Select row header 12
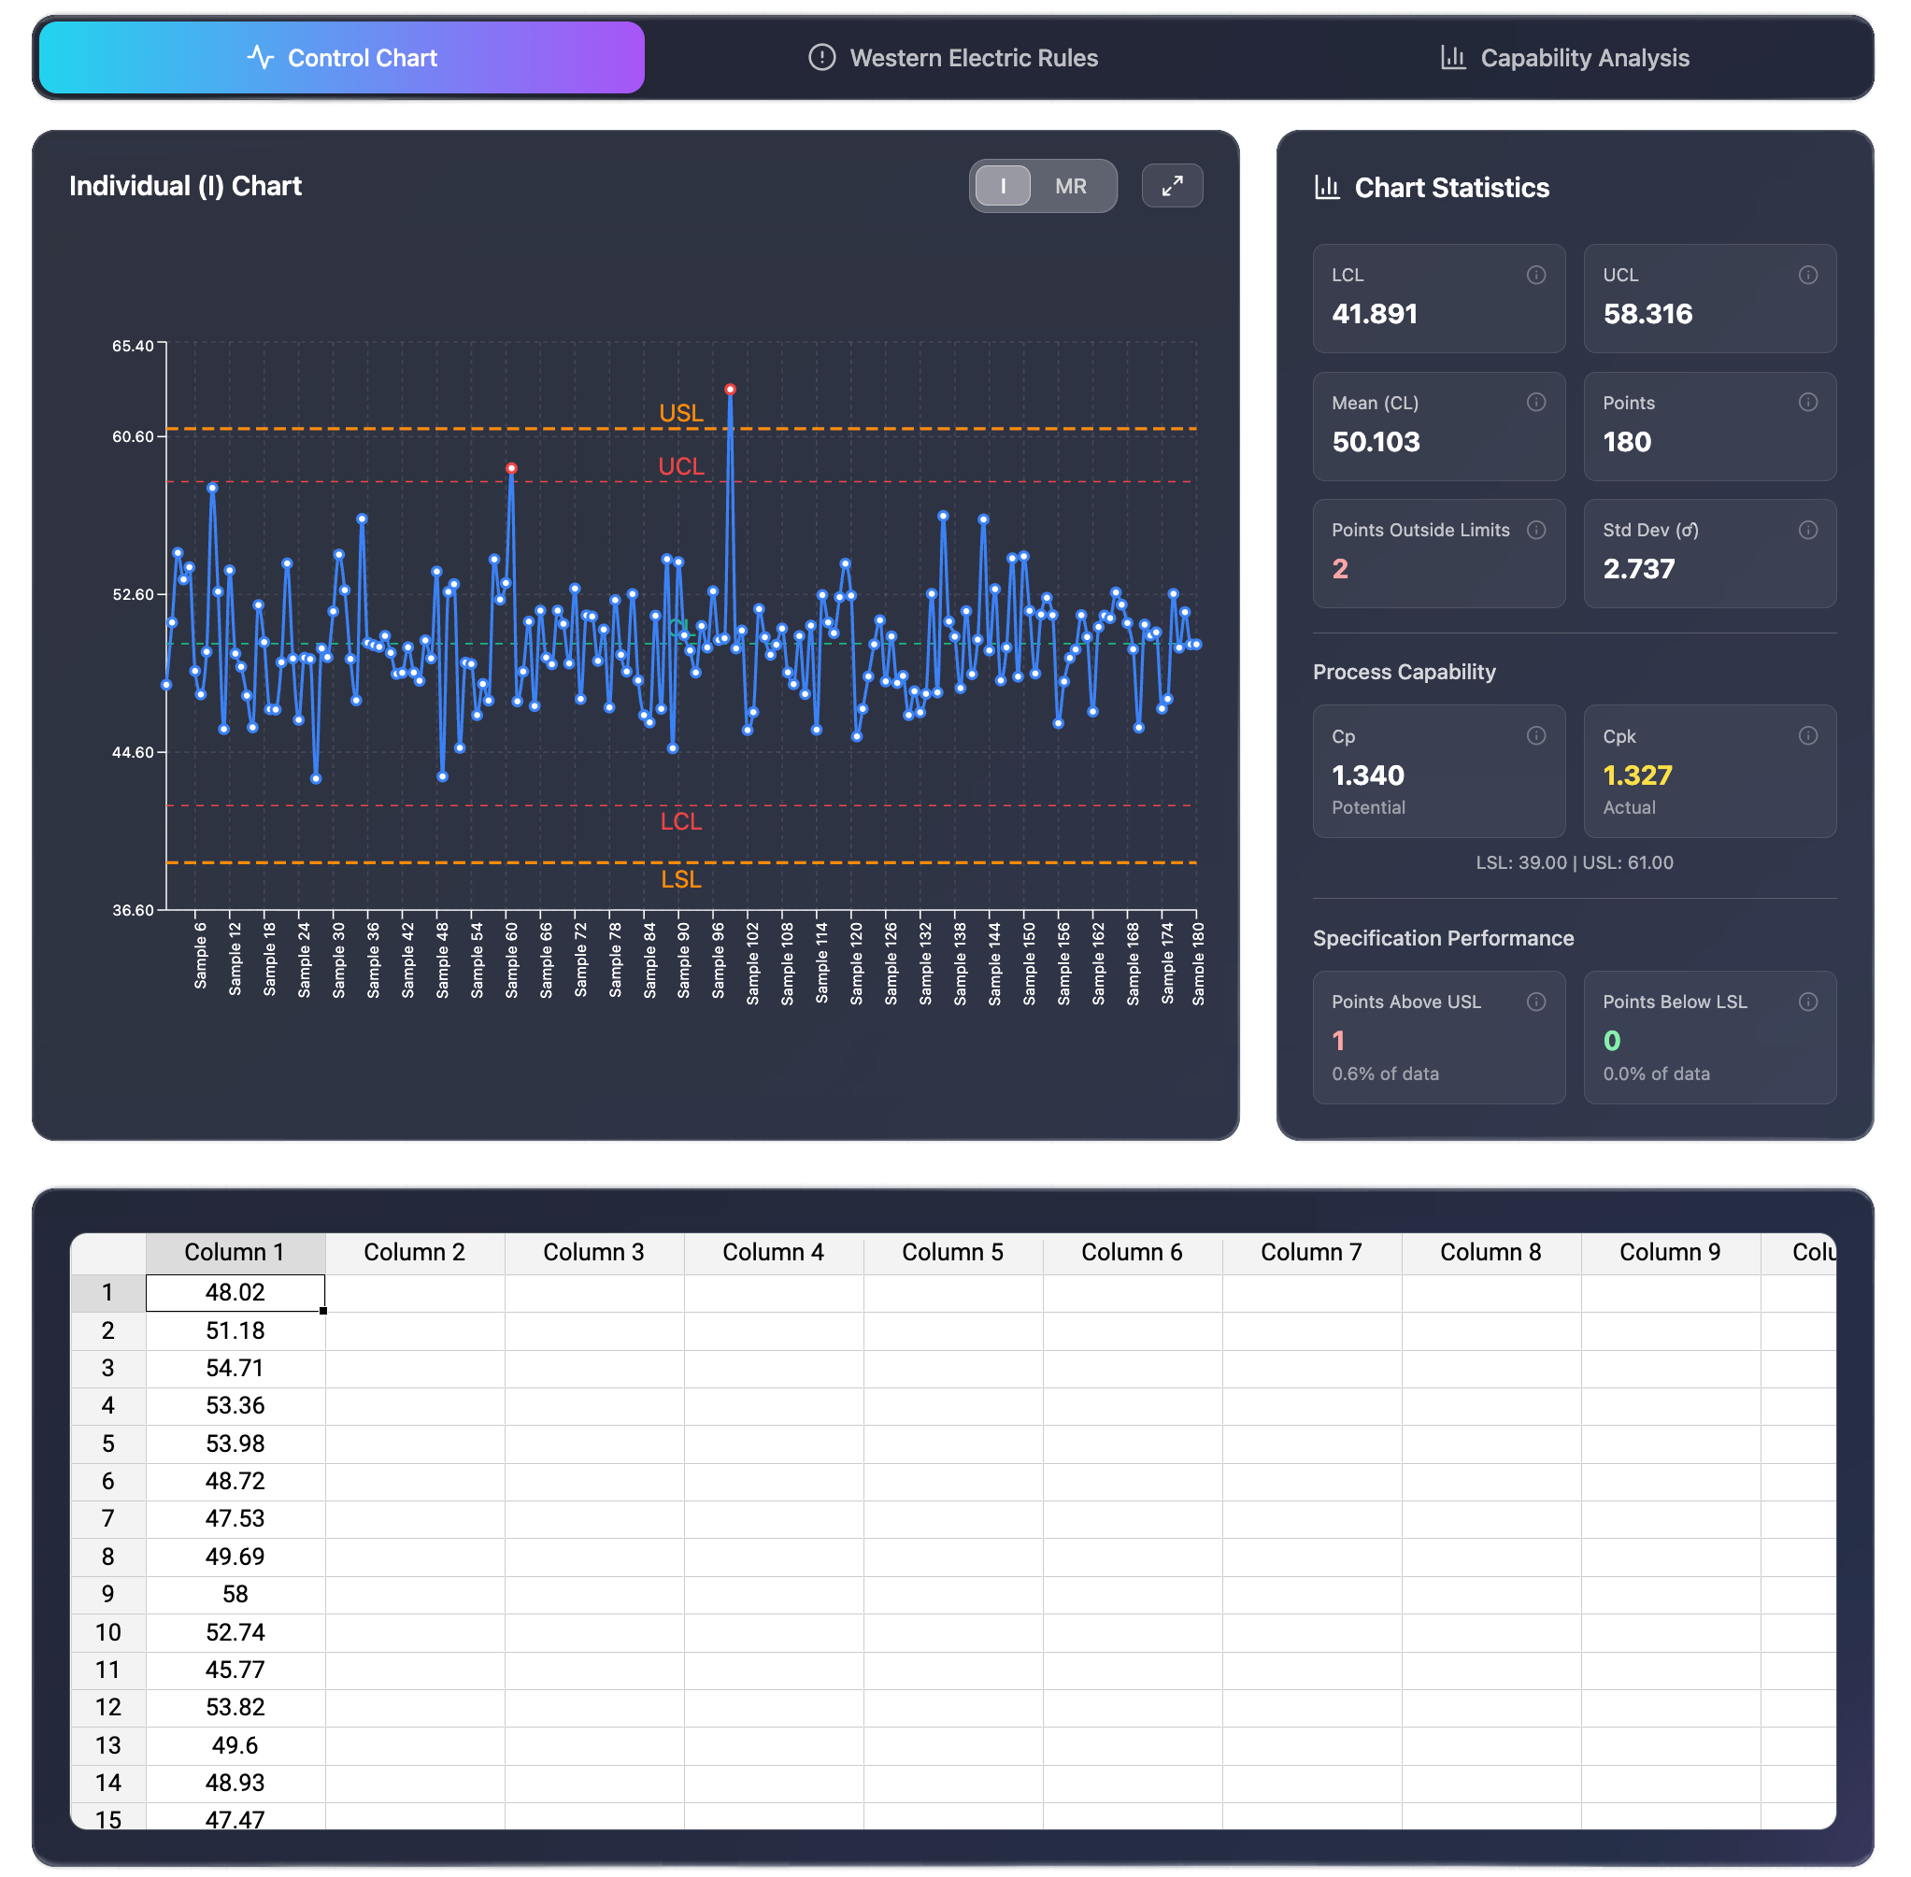This screenshot has height=1877, width=1911. (107, 1708)
